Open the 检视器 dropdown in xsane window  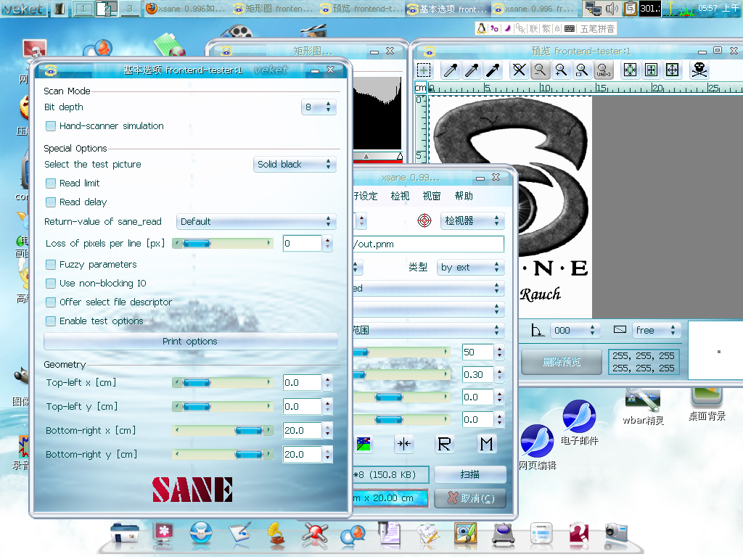click(472, 220)
